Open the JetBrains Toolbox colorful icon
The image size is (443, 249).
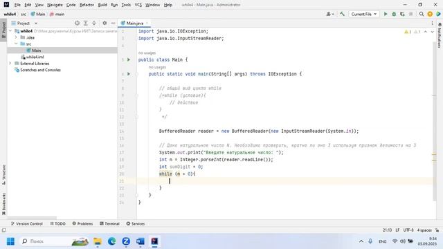click(x=438, y=14)
